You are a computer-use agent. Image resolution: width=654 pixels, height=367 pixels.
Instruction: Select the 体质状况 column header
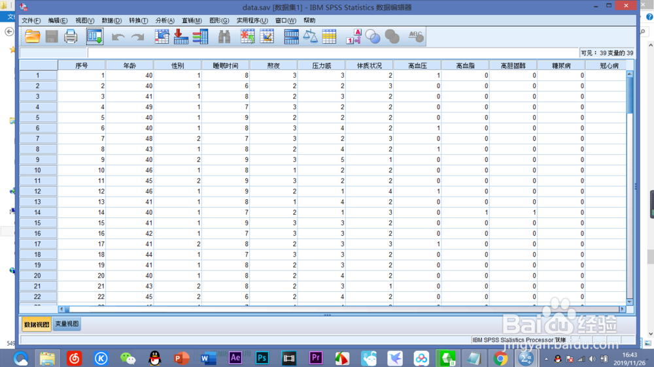click(x=370, y=65)
